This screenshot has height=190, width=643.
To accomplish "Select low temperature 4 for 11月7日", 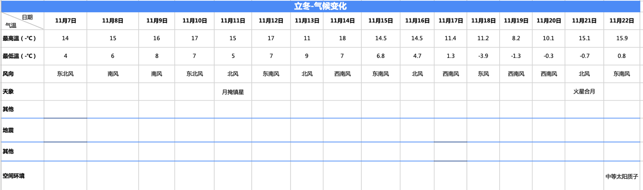I will 65,56.
